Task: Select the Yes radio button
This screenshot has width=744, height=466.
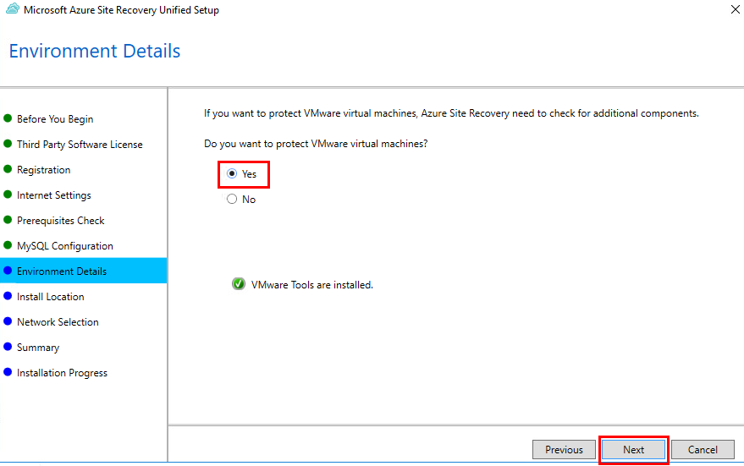Action: point(232,174)
